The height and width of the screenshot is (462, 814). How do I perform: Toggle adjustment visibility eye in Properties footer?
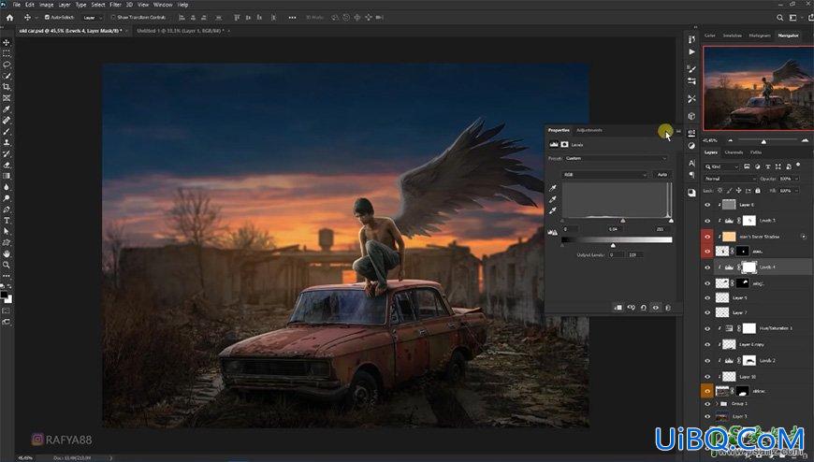656,308
